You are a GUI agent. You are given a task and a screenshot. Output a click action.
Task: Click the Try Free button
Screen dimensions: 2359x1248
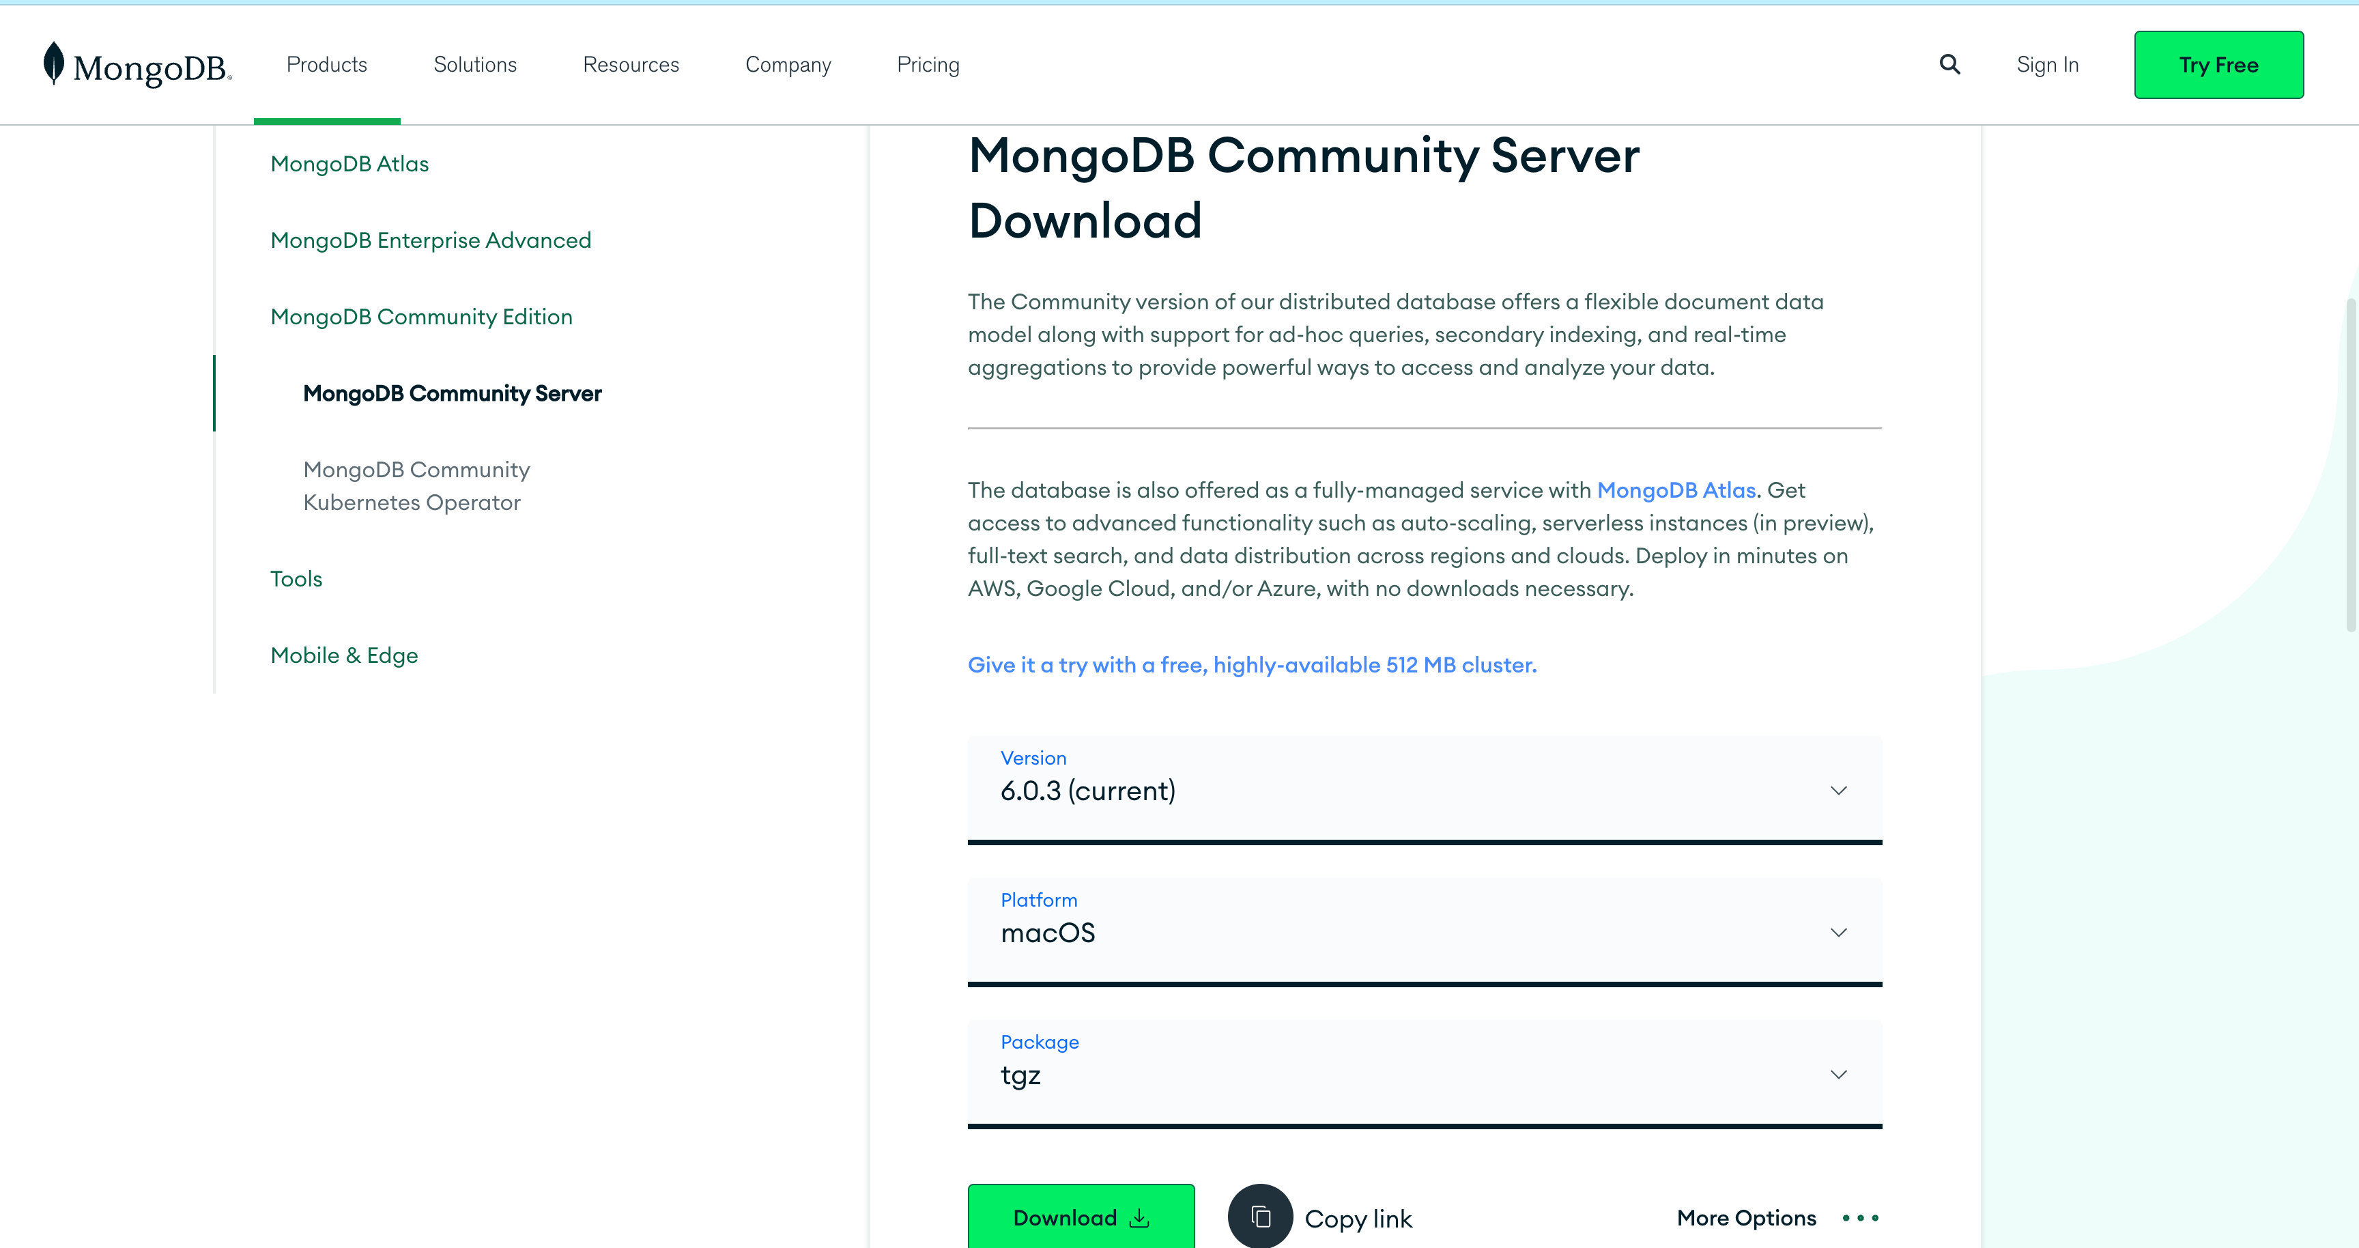tap(2219, 65)
